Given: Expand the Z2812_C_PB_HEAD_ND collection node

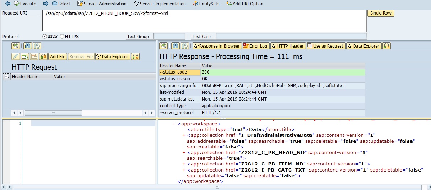Looking at the screenshot, I should coord(184,152).
